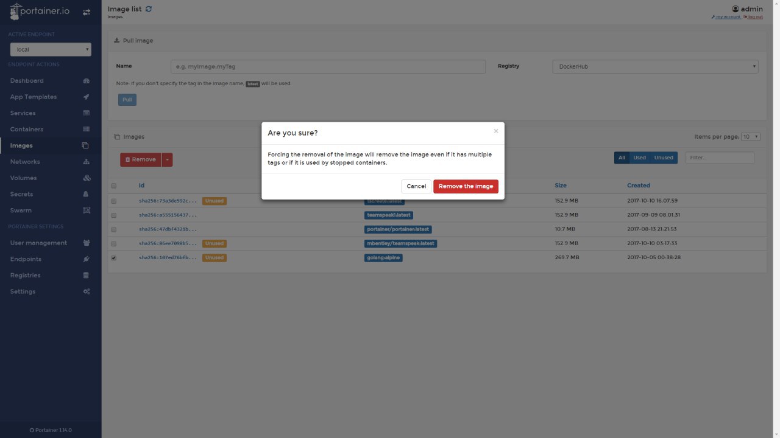Click the Pull button

(127, 99)
